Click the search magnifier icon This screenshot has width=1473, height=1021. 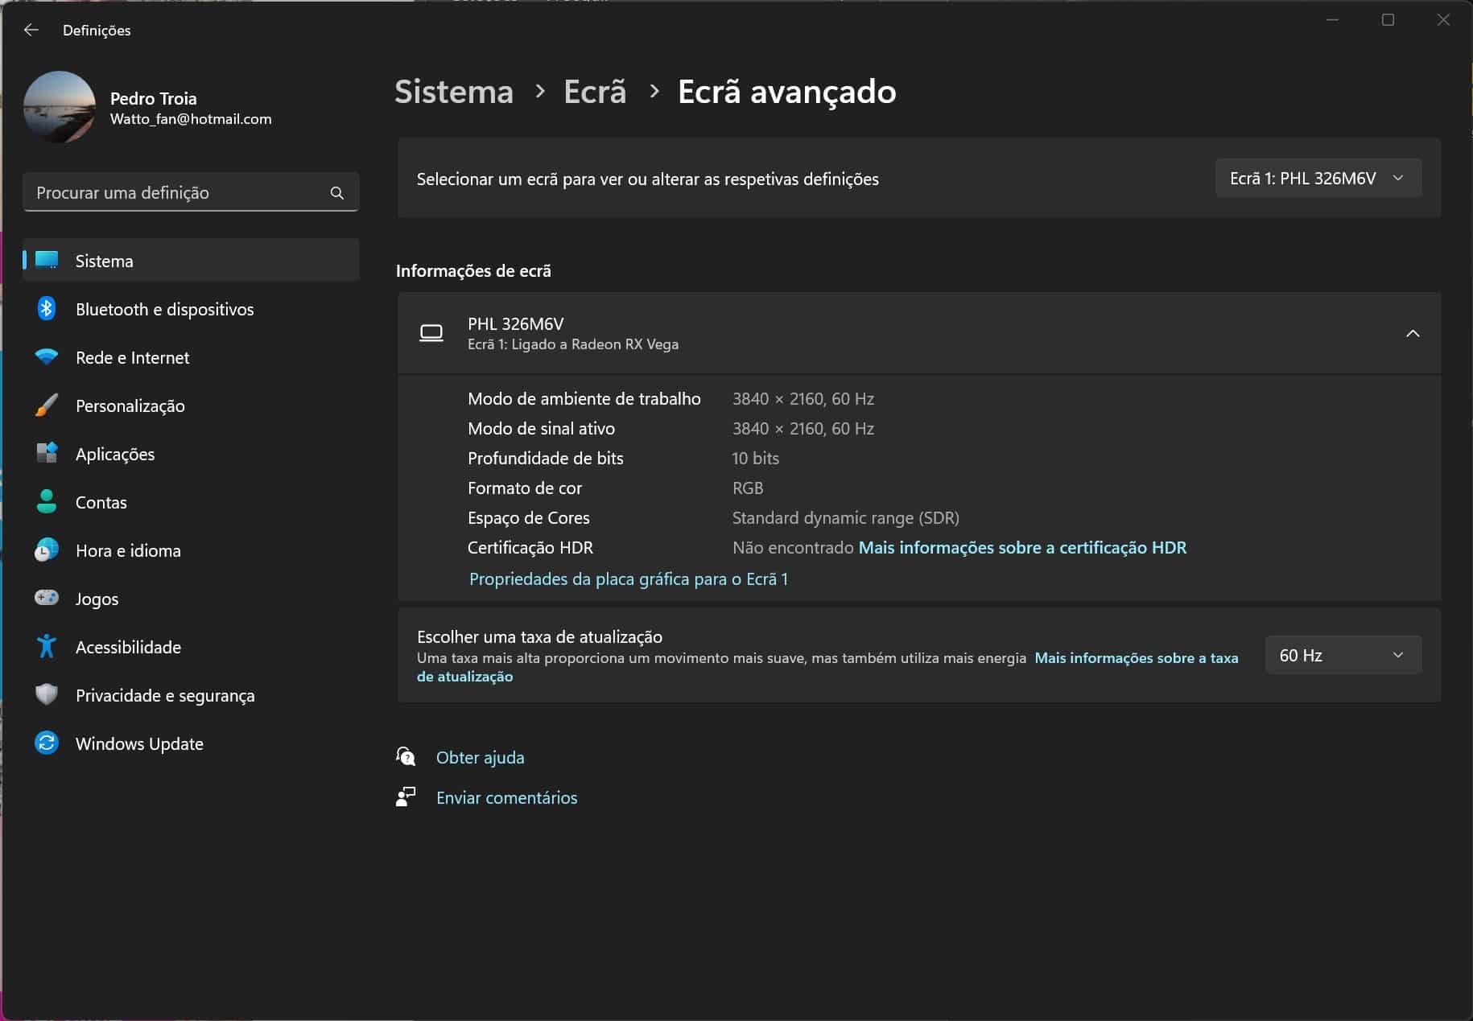pyautogui.click(x=337, y=193)
